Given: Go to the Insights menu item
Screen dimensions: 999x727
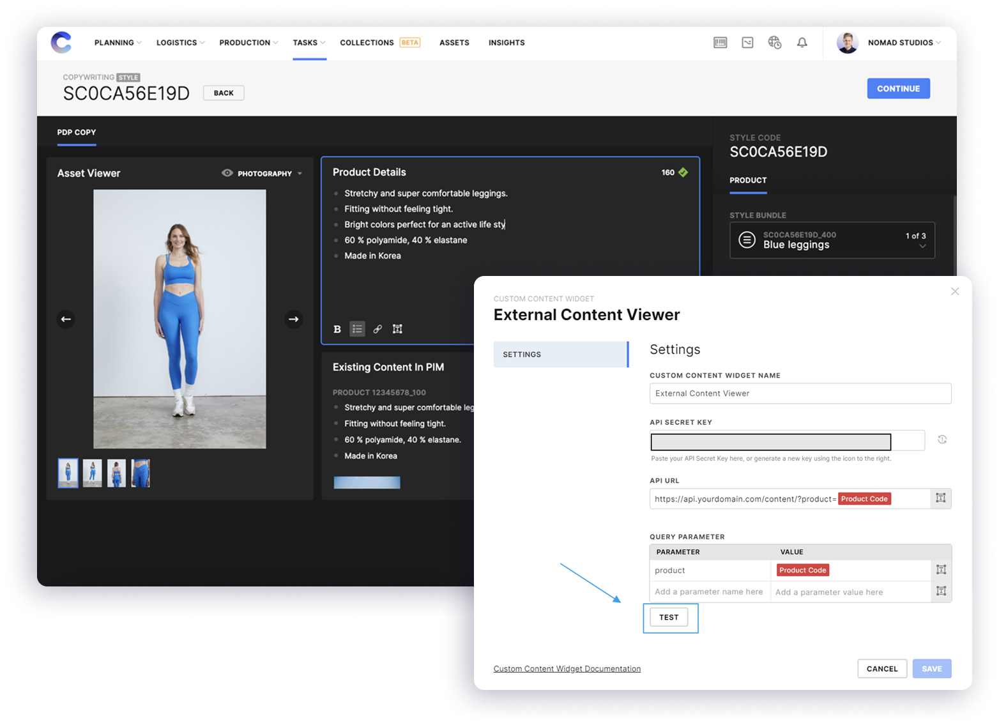Looking at the screenshot, I should click(507, 43).
